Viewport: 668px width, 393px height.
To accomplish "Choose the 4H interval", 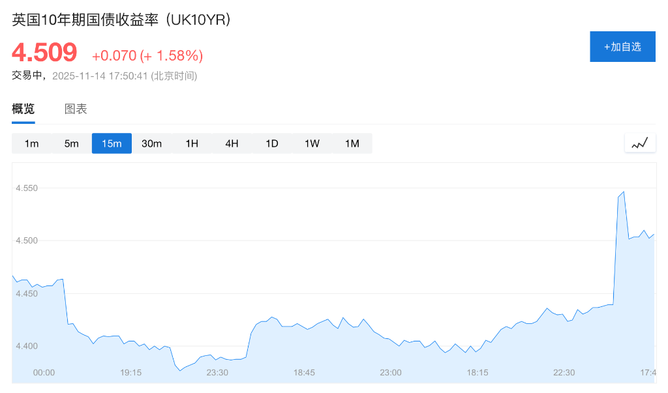I will tap(232, 143).
